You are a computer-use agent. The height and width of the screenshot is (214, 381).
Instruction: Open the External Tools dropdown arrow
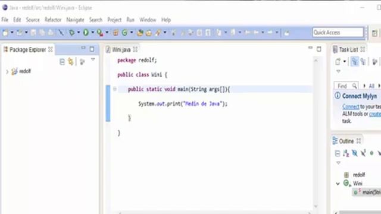coord(107,32)
